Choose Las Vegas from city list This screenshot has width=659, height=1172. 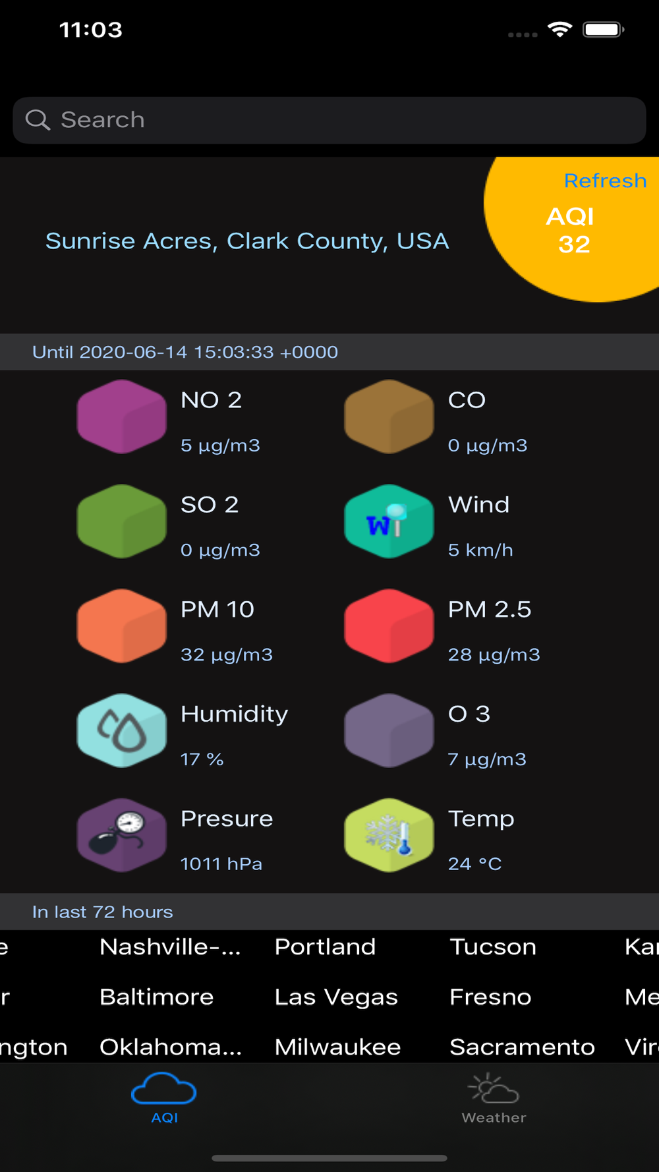(336, 997)
